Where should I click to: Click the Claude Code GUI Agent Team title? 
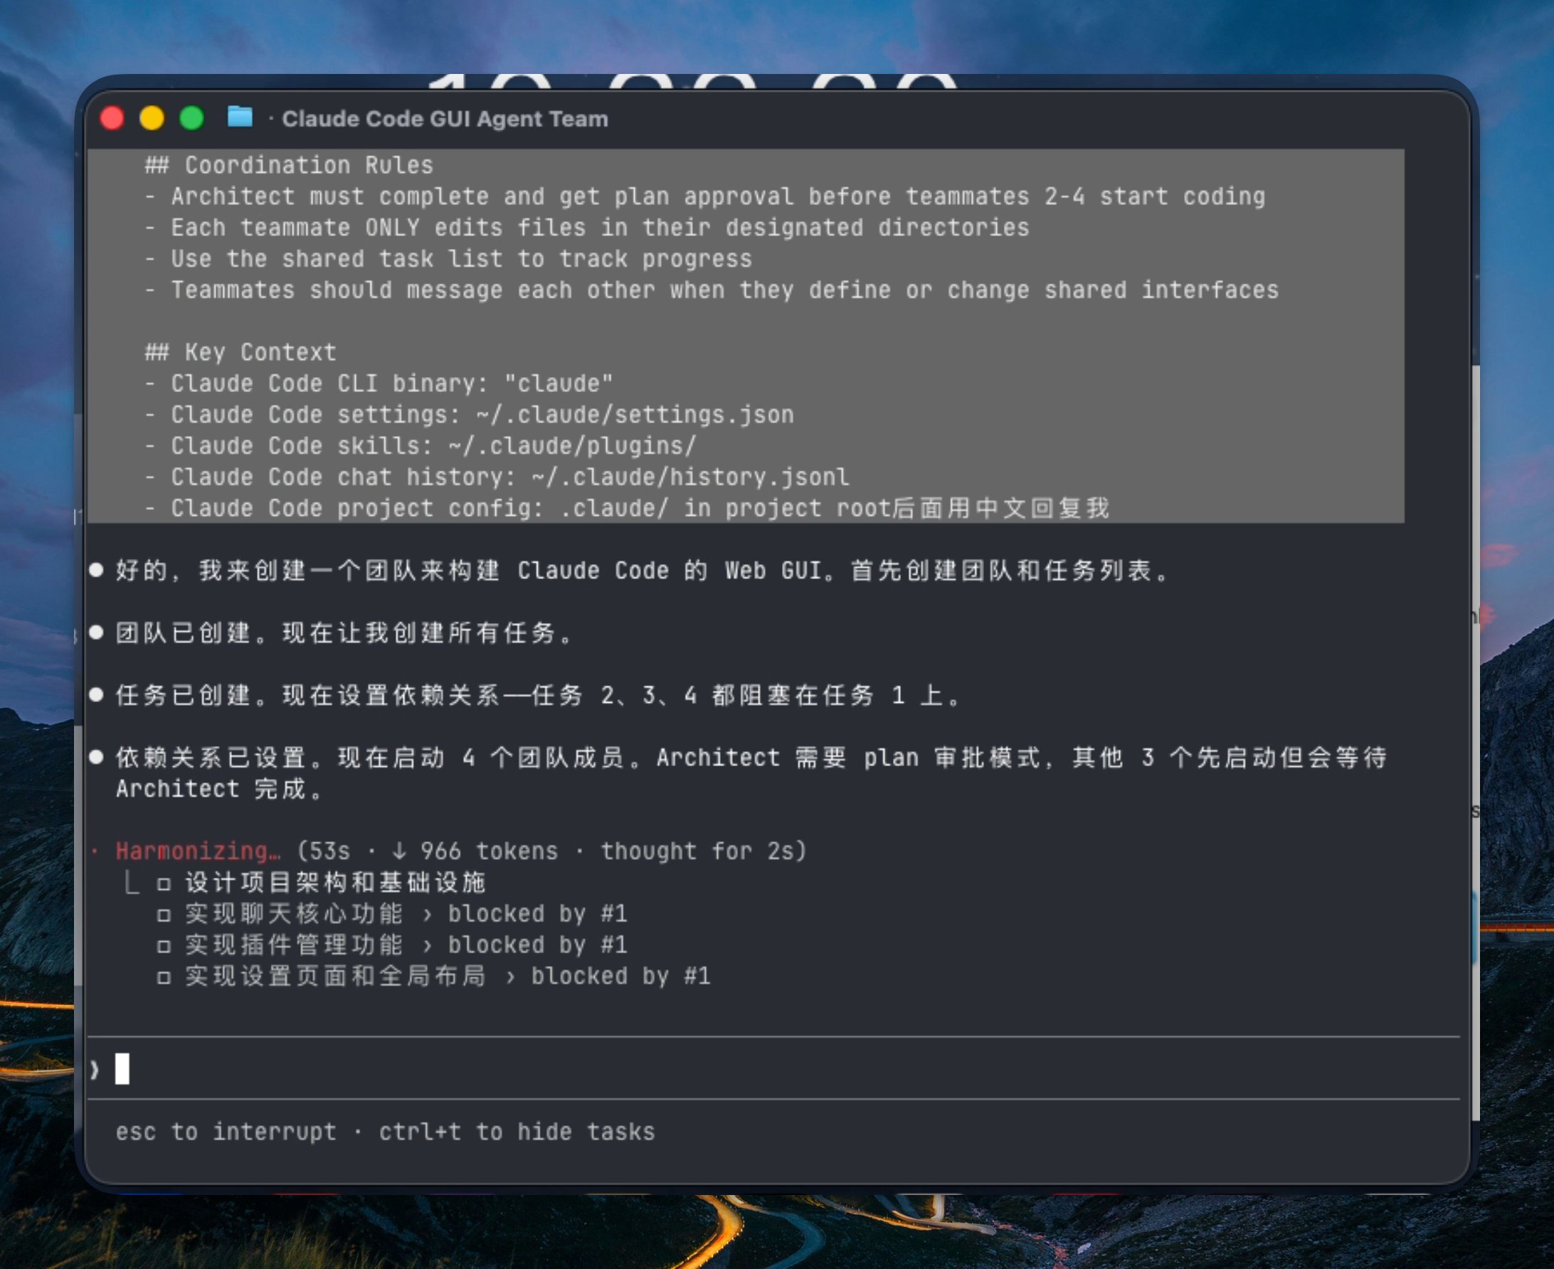coord(445,118)
